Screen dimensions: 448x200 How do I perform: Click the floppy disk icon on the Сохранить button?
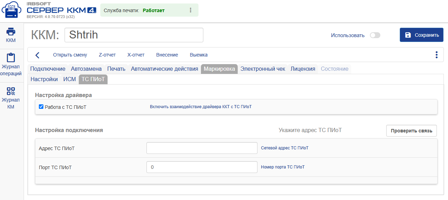coord(408,35)
